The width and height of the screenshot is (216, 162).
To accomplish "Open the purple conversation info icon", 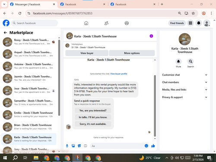I will click(151, 36).
